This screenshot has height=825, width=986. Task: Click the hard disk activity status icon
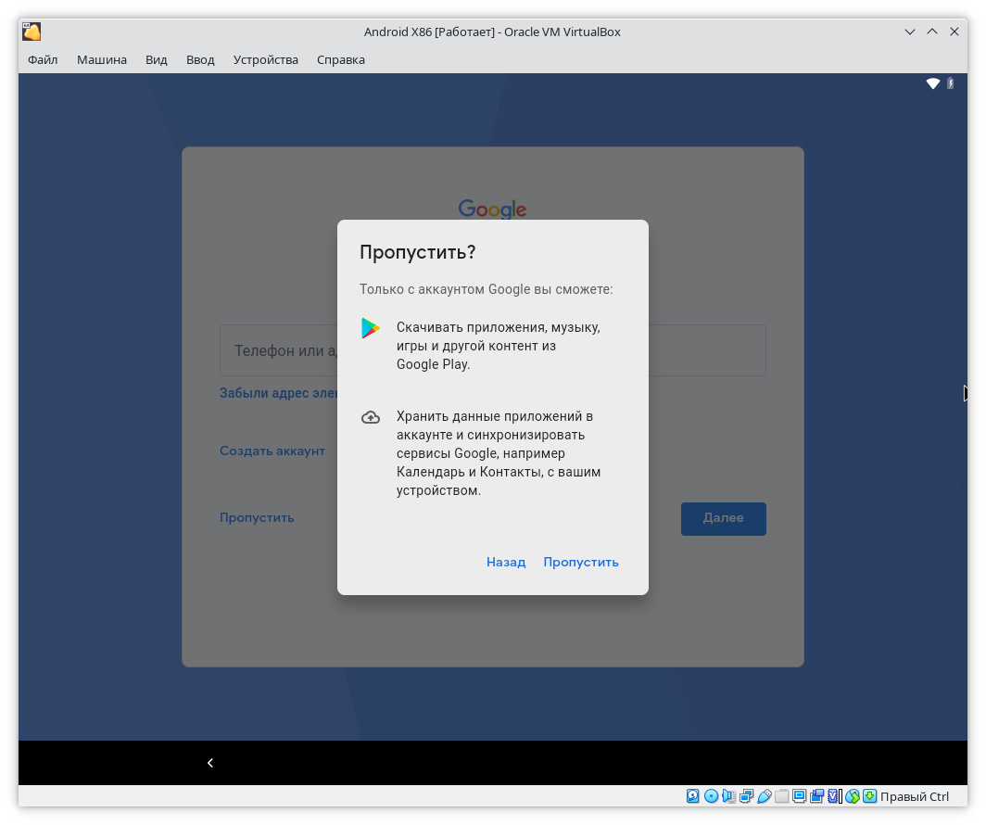point(693,796)
